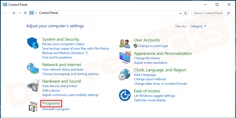Click Control Panel text in address bar
236x118 pixels.
click(49, 13)
